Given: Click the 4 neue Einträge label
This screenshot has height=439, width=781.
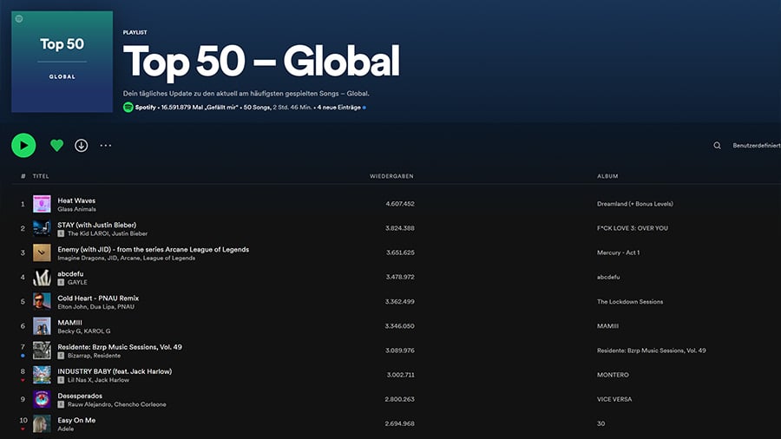Looking at the screenshot, I should [339, 108].
